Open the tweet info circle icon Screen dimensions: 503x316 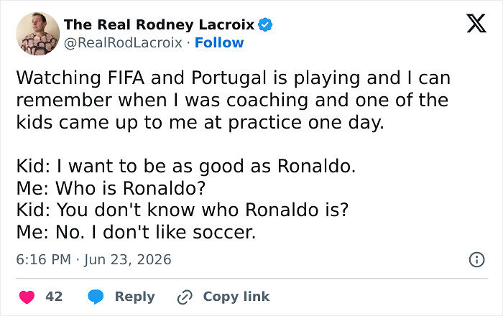[476, 259]
